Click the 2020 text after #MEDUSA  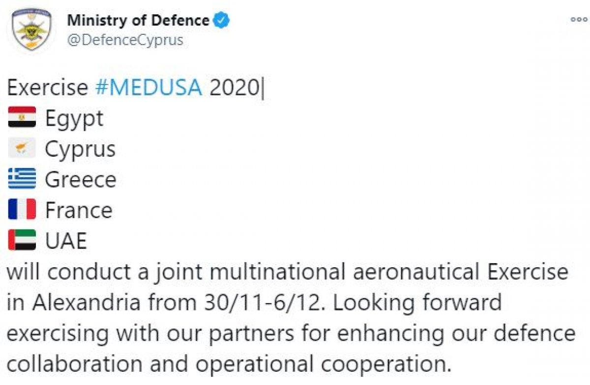tap(234, 88)
